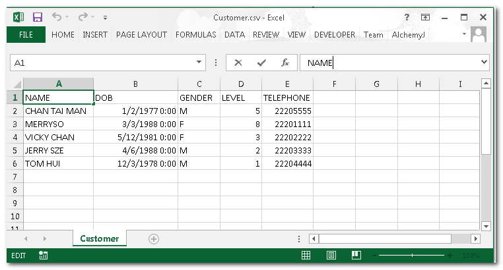This screenshot has width=503, height=270.
Task: Switch to Normal view
Action: click(306, 256)
